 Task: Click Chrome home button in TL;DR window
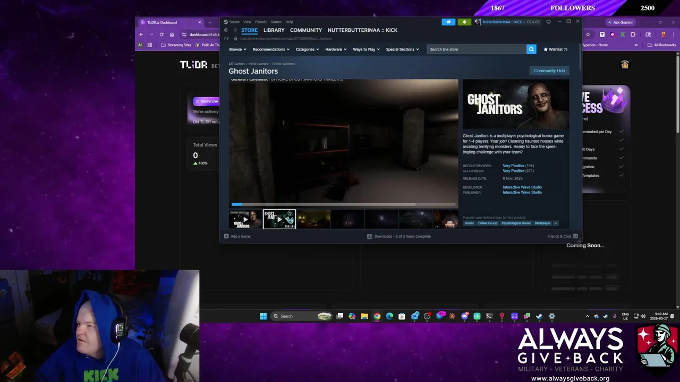(x=172, y=34)
